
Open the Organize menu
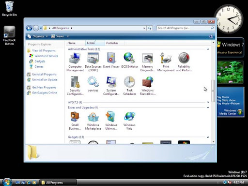pos(38,36)
